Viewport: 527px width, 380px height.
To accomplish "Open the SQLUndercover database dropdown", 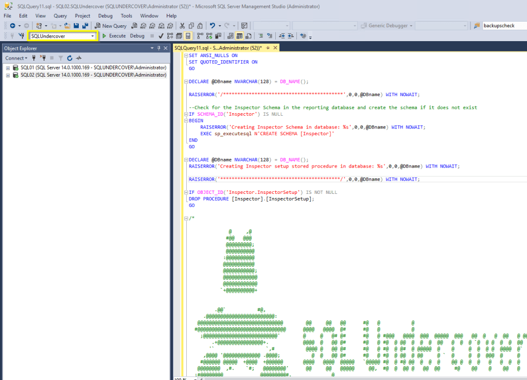I will click(x=92, y=36).
